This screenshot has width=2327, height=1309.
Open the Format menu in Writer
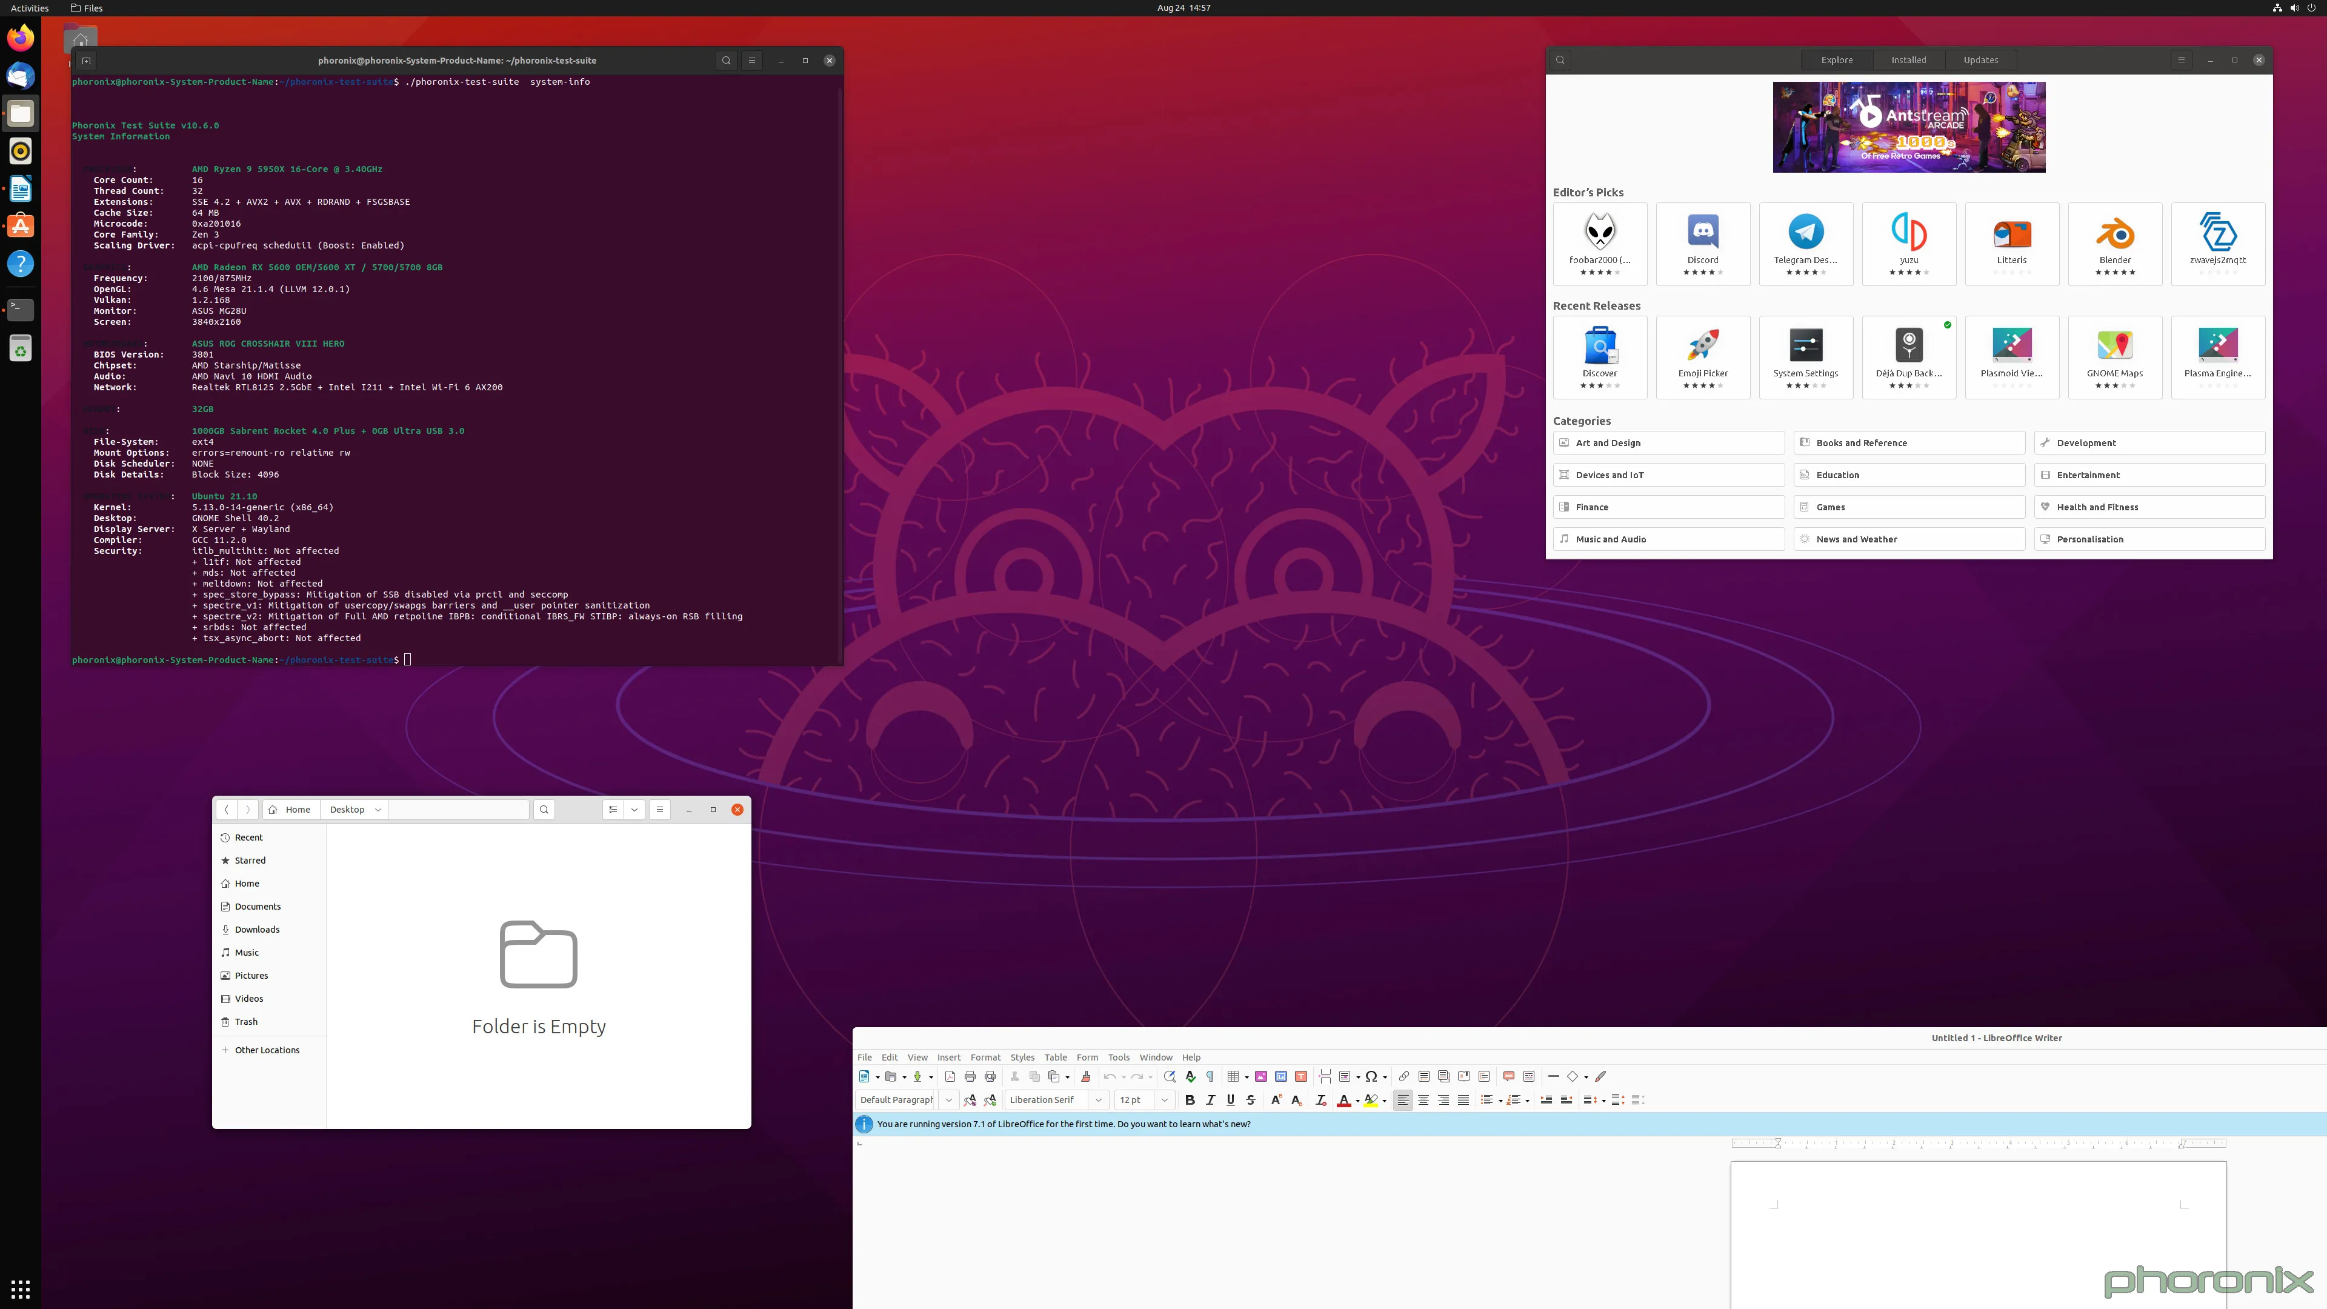(985, 1057)
